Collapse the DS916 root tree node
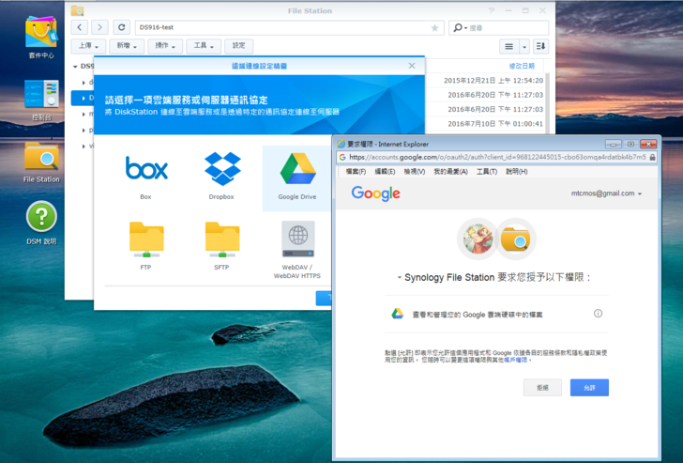683x463 pixels. (75, 67)
